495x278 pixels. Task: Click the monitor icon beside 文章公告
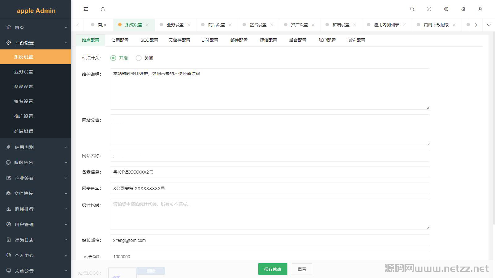click(9, 271)
